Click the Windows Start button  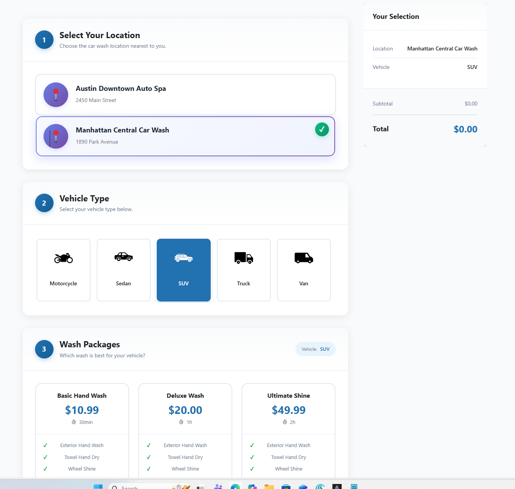98,487
